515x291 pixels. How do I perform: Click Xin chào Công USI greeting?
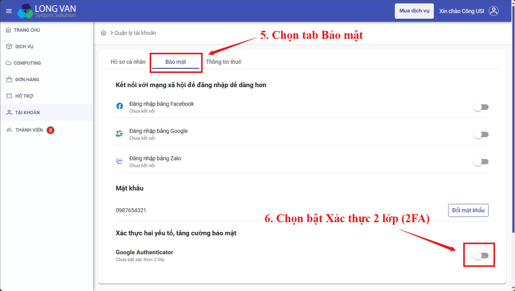click(462, 11)
